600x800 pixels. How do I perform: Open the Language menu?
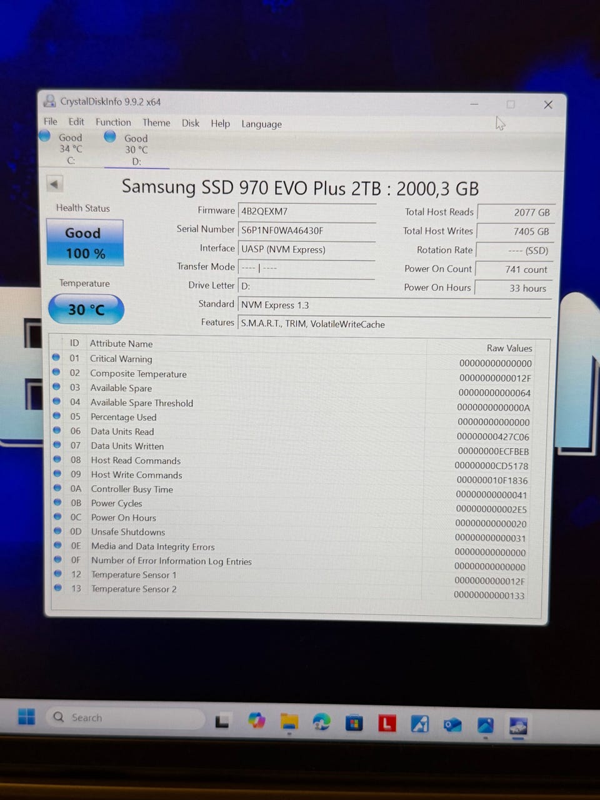[x=261, y=124]
